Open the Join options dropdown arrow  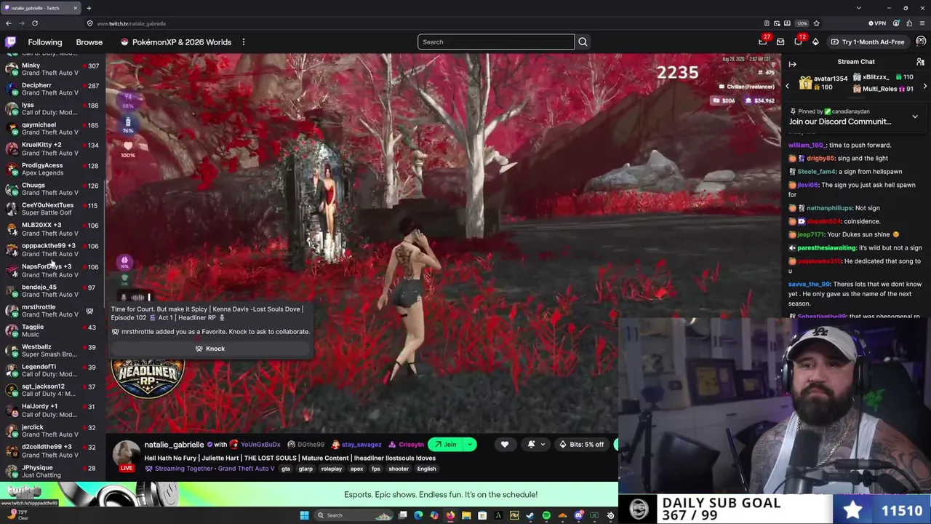(470, 445)
